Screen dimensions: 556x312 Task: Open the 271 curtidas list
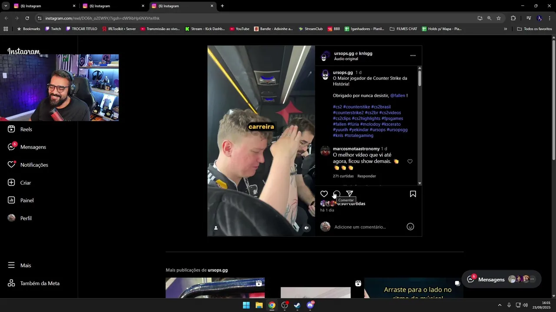point(343,176)
